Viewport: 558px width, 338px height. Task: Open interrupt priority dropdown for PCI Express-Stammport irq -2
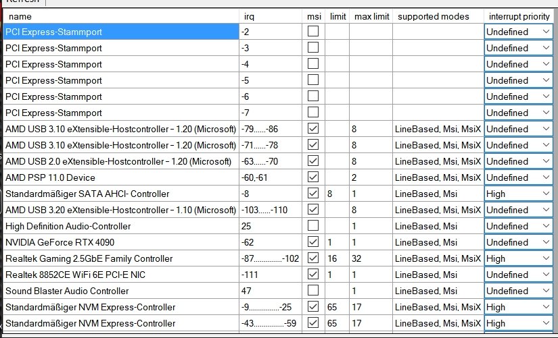click(x=519, y=32)
